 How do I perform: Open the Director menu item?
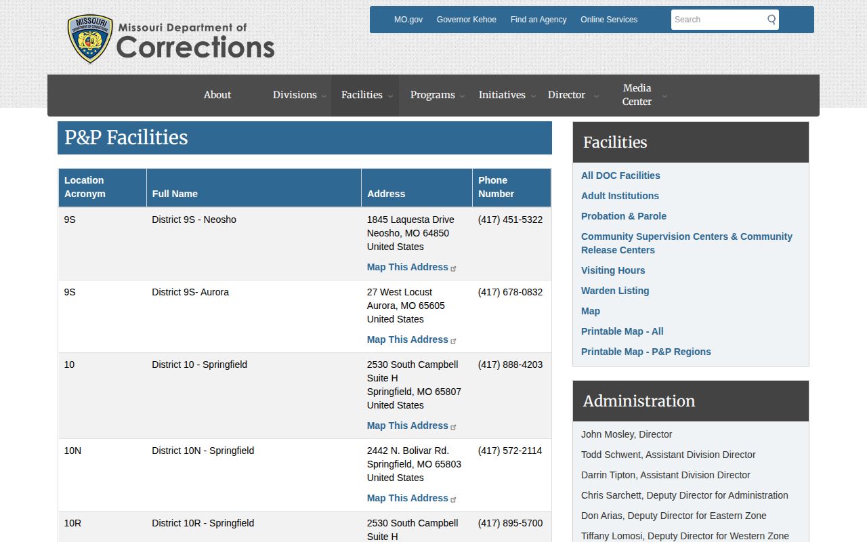(566, 95)
